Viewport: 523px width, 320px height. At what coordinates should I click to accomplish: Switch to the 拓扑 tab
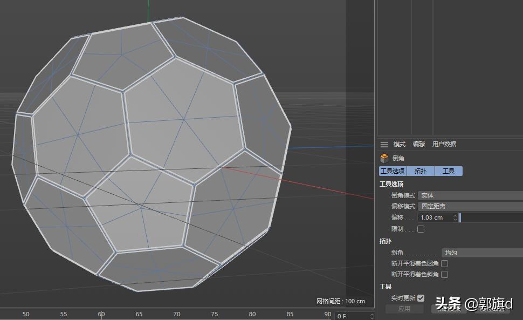(x=420, y=171)
